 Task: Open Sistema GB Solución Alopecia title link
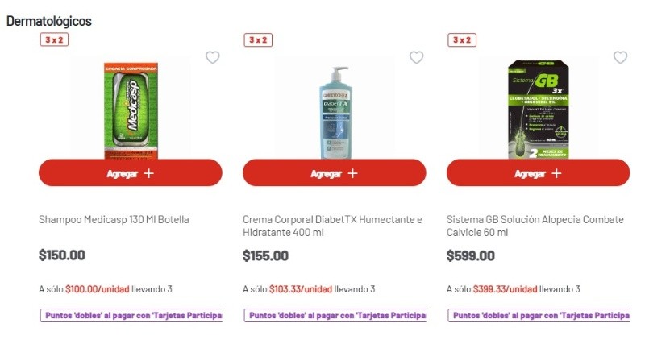click(x=535, y=226)
